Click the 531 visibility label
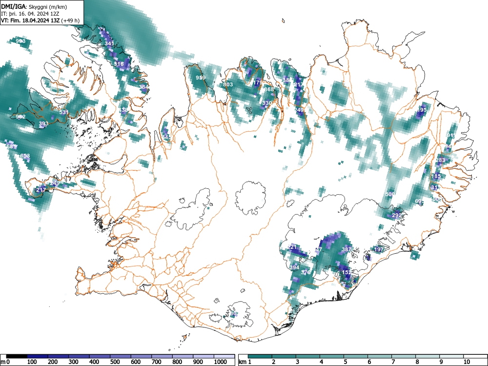The height and width of the screenshot is (366, 488). (x=63, y=112)
